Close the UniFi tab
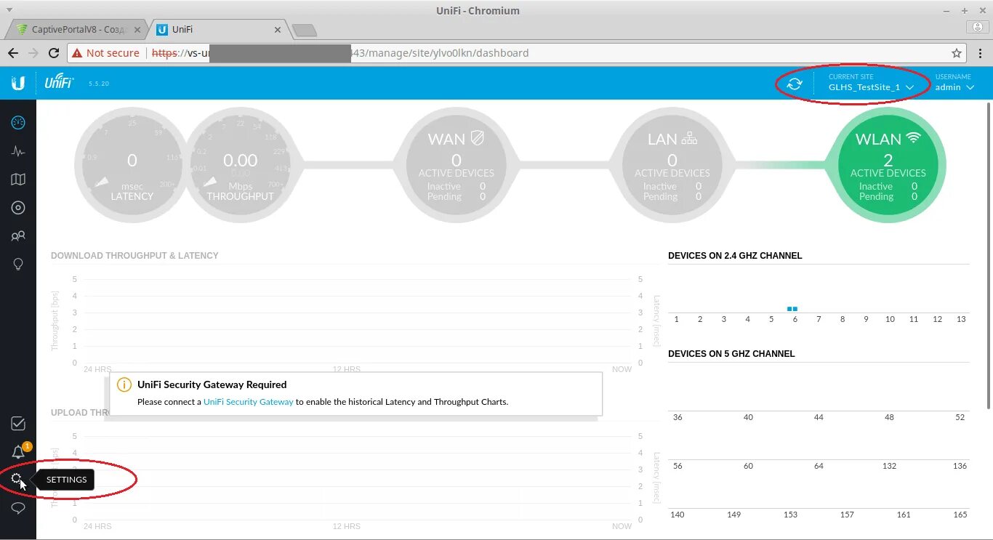The image size is (993, 540). 277,30
